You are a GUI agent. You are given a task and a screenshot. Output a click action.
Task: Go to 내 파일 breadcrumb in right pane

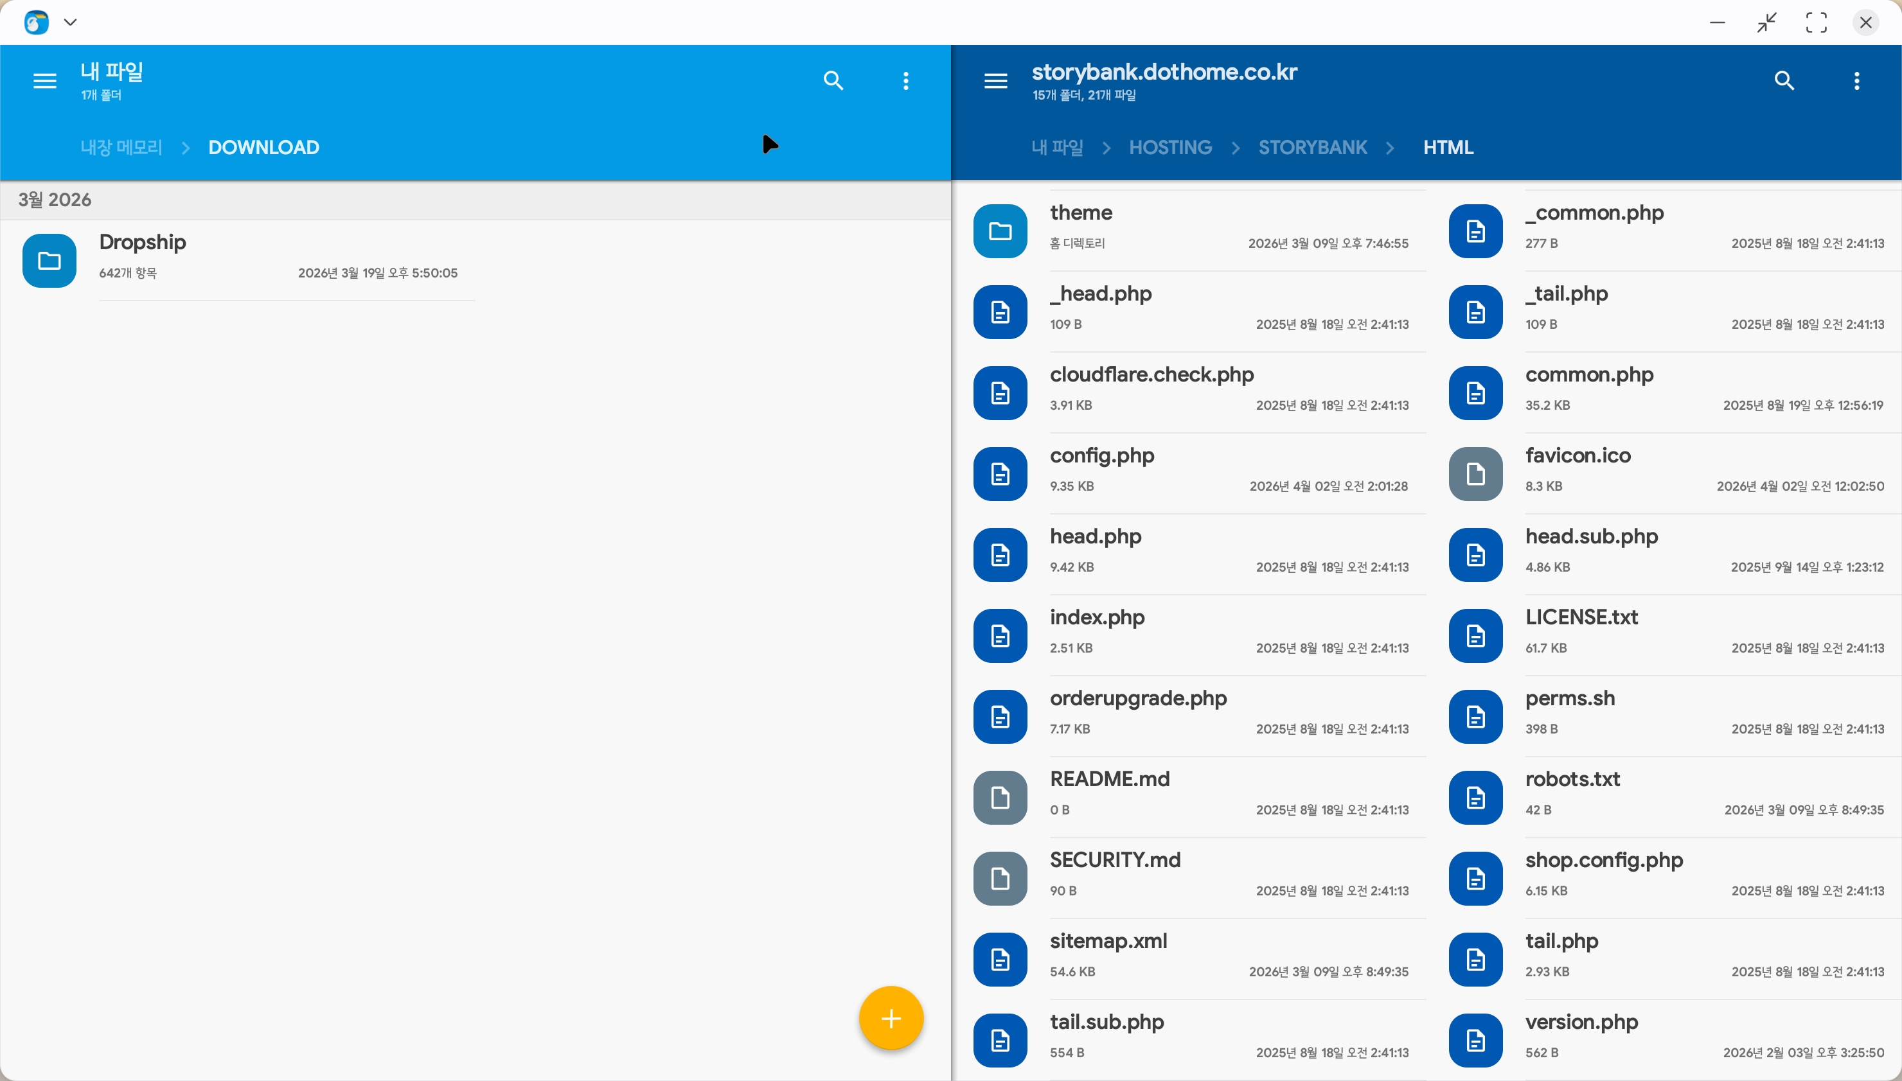1056,147
